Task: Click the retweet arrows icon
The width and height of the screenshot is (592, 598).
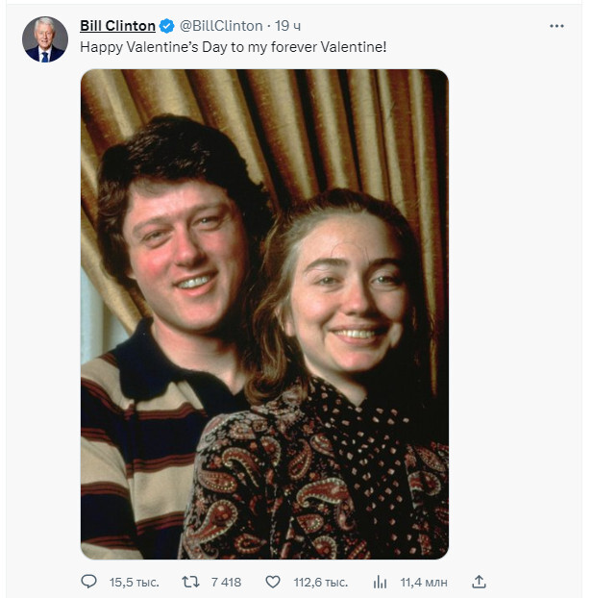Action: pyautogui.click(x=190, y=582)
